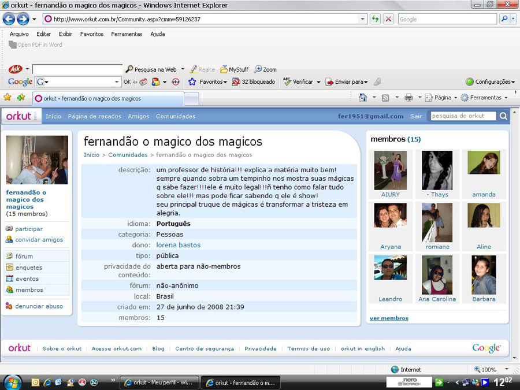This screenshot has width=520, height=390.
Task: Expand the address bar URL dropdown
Action: point(363,19)
